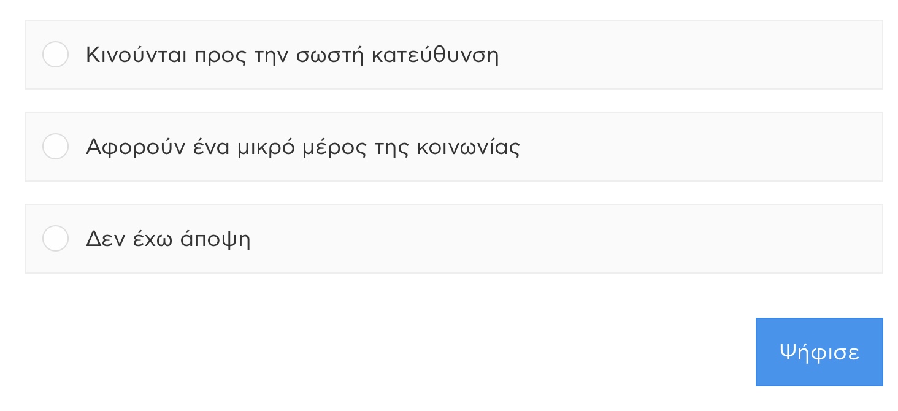Click the label text "Κινούνται προς την σωστή κατεύθυνση"

(x=292, y=55)
